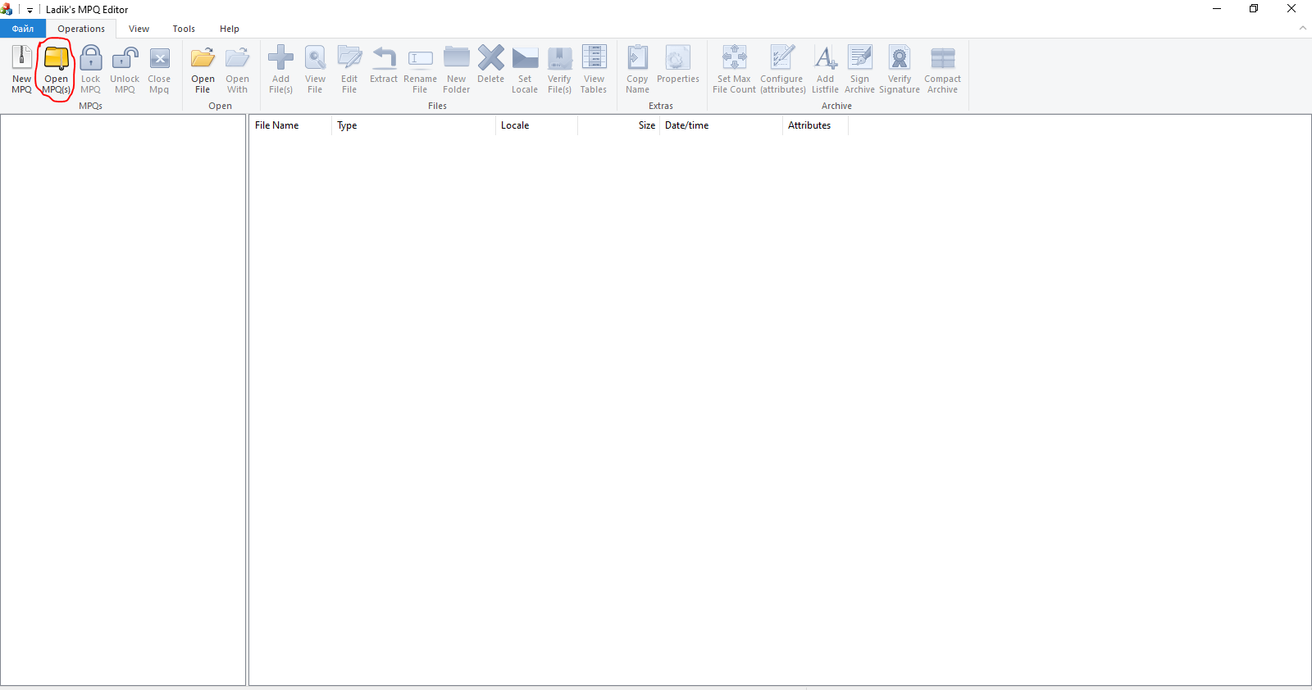The width and height of the screenshot is (1312, 690).
Task: Click the New Folder icon
Action: tap(457, 58)
